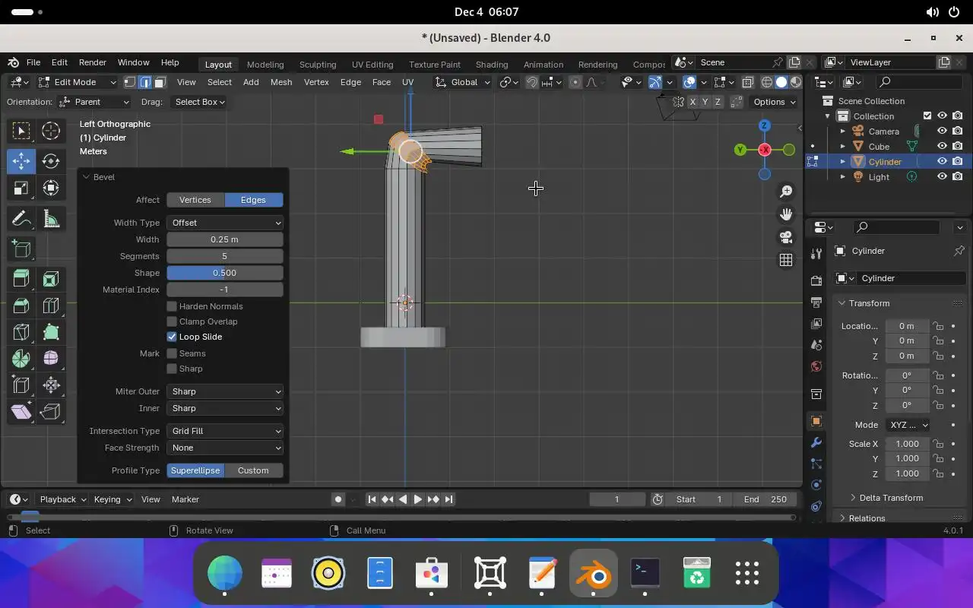973x608 pixels.
Task: Hide Cylinder in viewport via eye icon
Action: [942, 161]
